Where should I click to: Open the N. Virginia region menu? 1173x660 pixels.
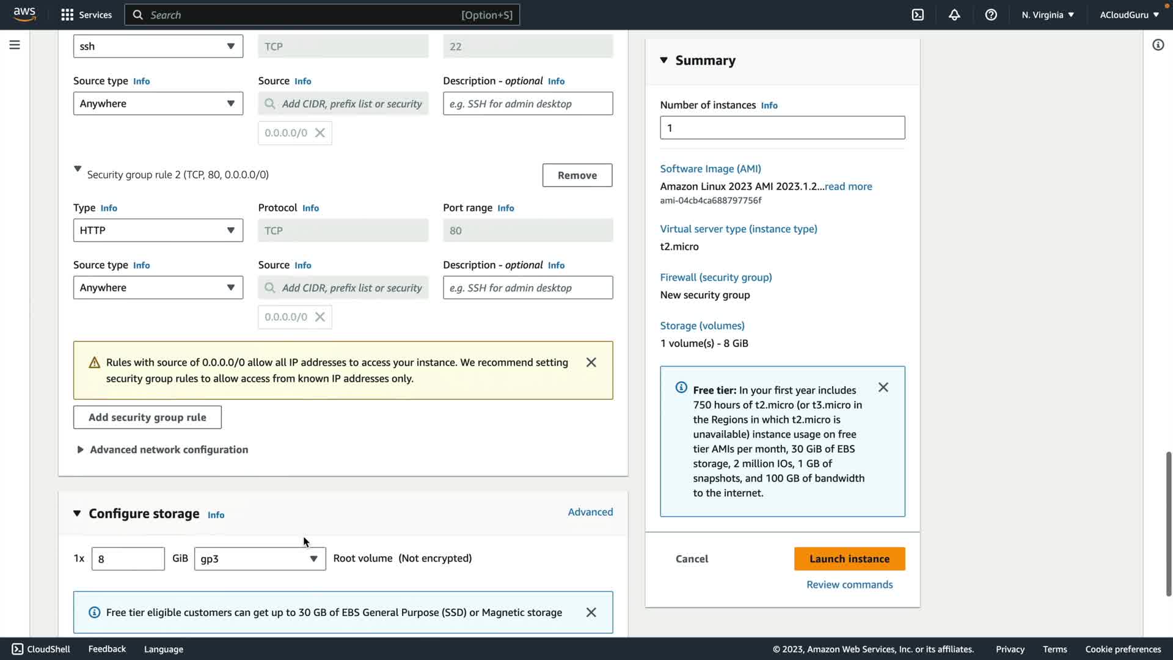pos(1047,15)
